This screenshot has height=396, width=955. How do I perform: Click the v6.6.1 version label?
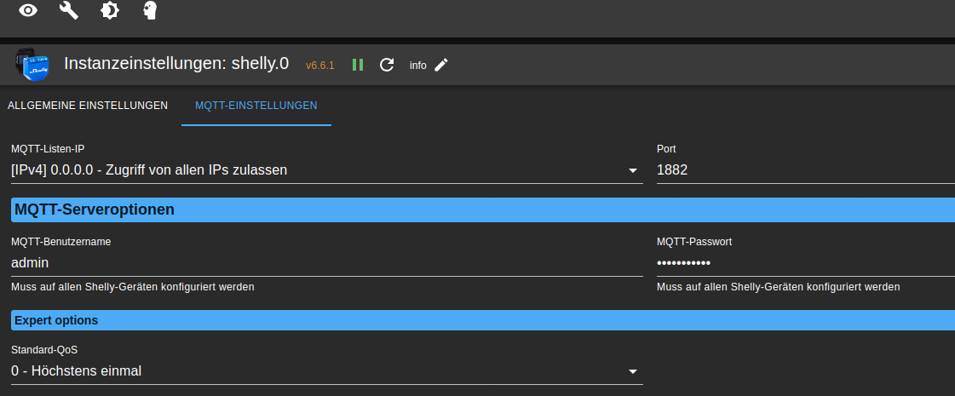[x=320, y=66]
